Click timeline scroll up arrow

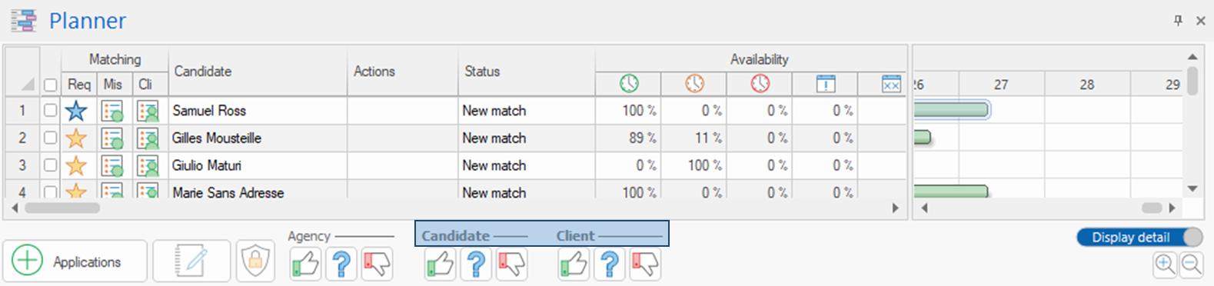click(x=1192, y=57)
